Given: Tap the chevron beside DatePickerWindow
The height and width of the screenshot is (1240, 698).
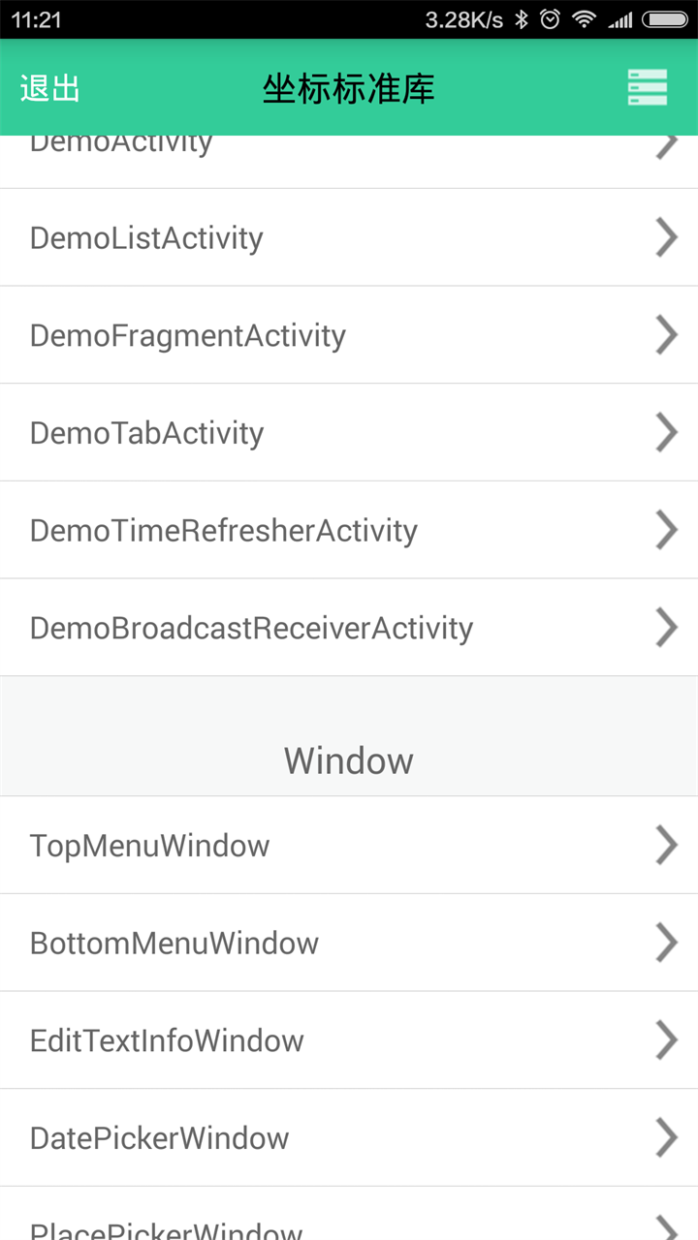Looking at the screenshot, I should coord(666,1137).
